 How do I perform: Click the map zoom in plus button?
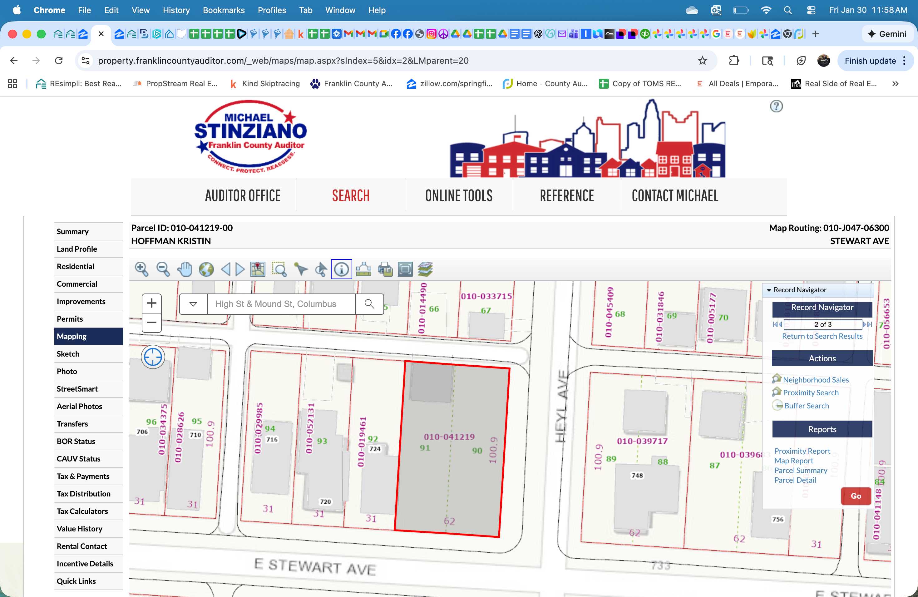pos(151,303)
